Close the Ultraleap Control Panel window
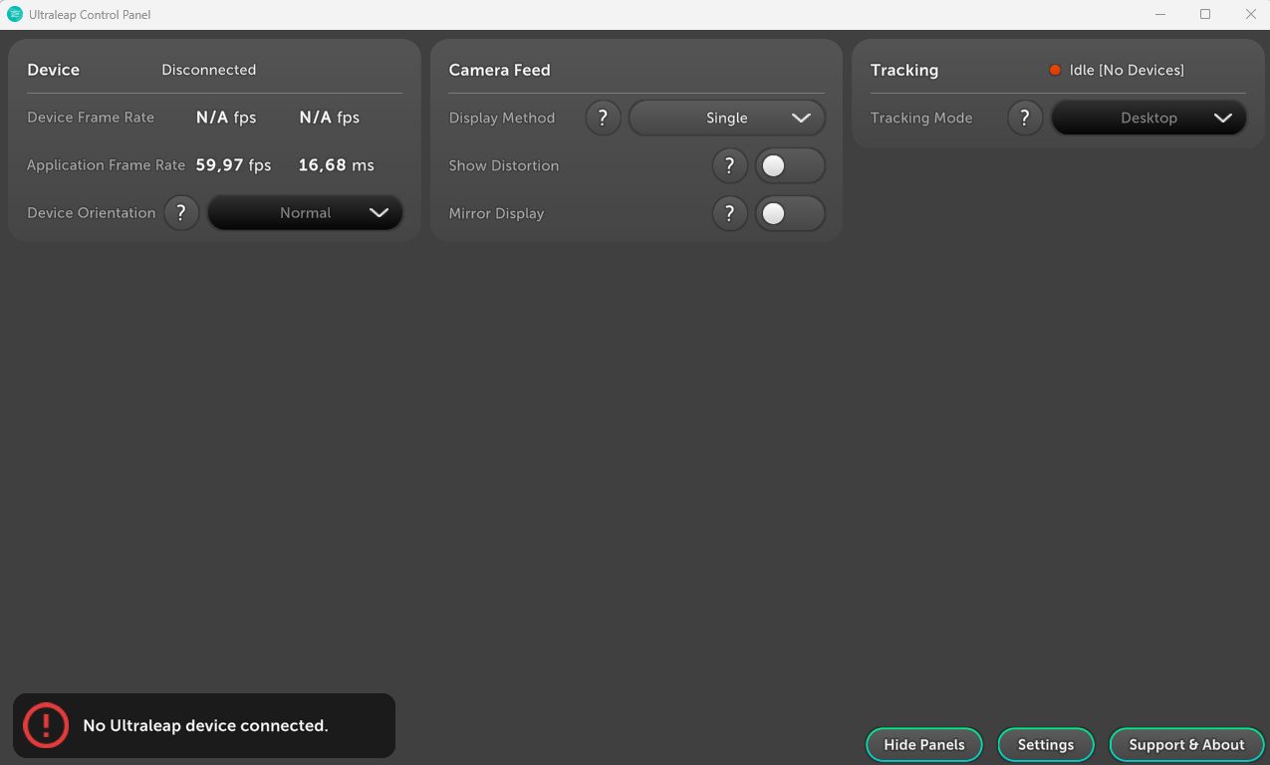Viewport: 1270px width, 765px height. click(x=1250, y=15)
